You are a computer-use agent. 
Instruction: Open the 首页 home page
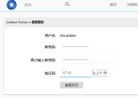[113, 5]
